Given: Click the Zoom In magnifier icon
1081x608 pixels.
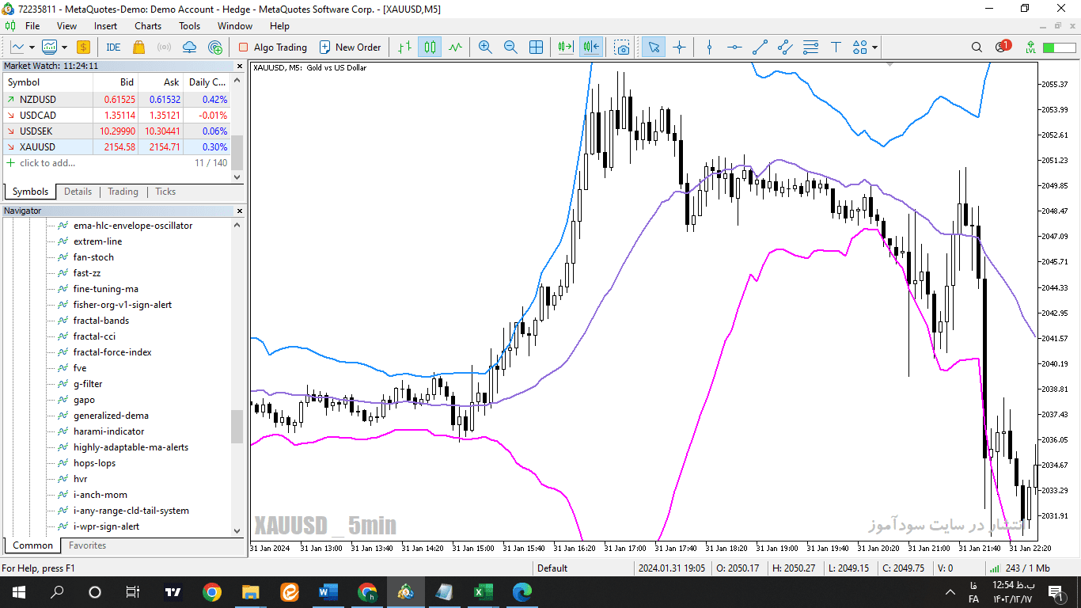Looking at the screenshot, I should (x=485, y=47).
